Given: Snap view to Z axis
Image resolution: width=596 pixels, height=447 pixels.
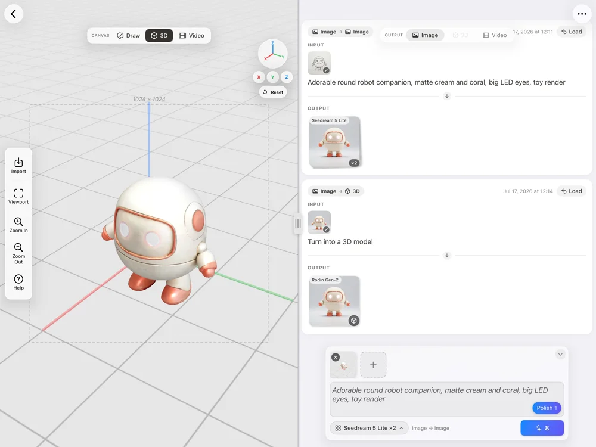Looking at the screenshot, I should tap(287, 77).
